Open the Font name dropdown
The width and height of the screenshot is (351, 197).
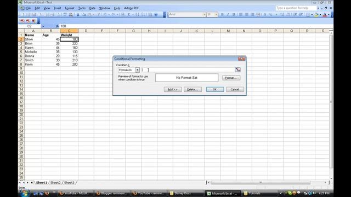tap(205, 15)
